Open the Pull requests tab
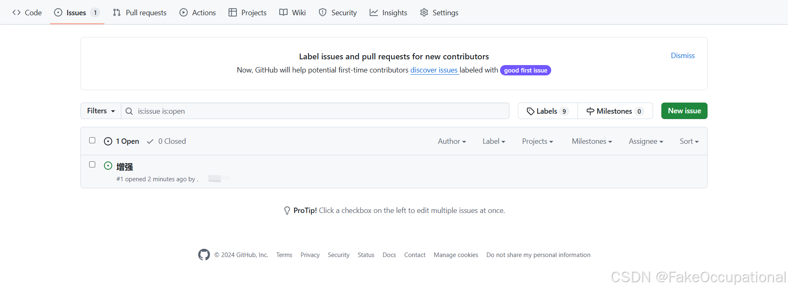The height and width of the screenshot is (290, 788). click(x=140, y=12)
